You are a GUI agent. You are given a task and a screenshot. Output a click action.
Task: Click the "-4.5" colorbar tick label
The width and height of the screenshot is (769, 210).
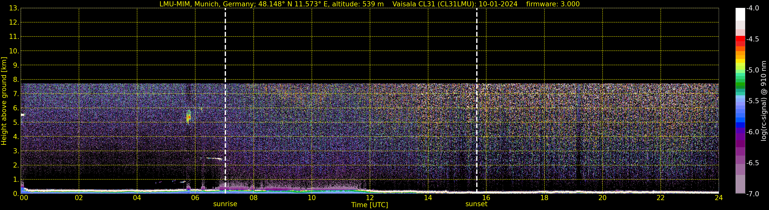753,39
